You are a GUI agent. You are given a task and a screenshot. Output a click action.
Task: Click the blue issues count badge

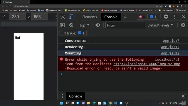[153, 17]
